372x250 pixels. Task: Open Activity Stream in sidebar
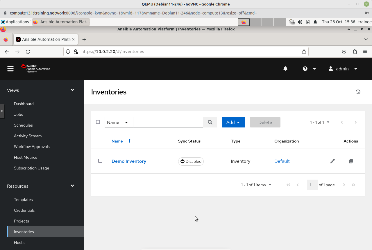pos(28,136)
